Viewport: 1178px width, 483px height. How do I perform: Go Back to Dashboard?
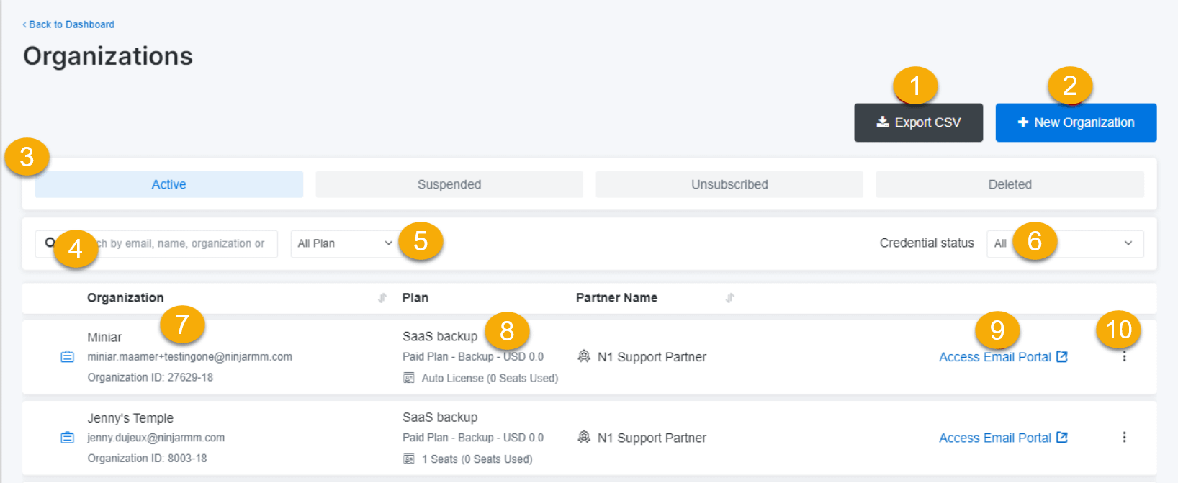(x=69, y=24)
